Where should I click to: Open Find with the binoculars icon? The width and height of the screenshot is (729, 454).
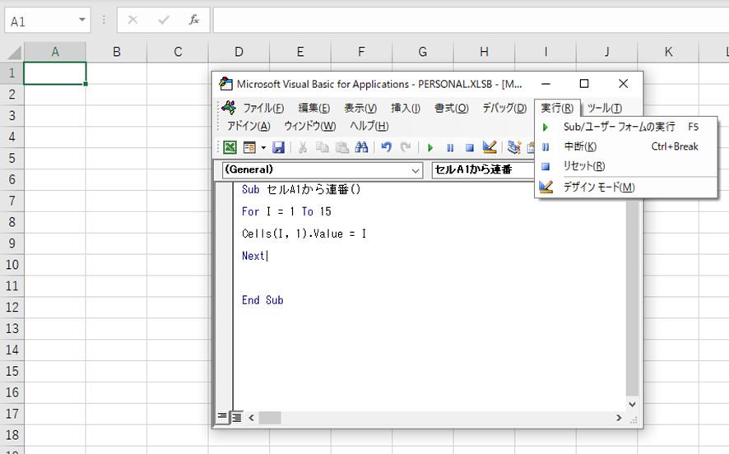(361, 147)
